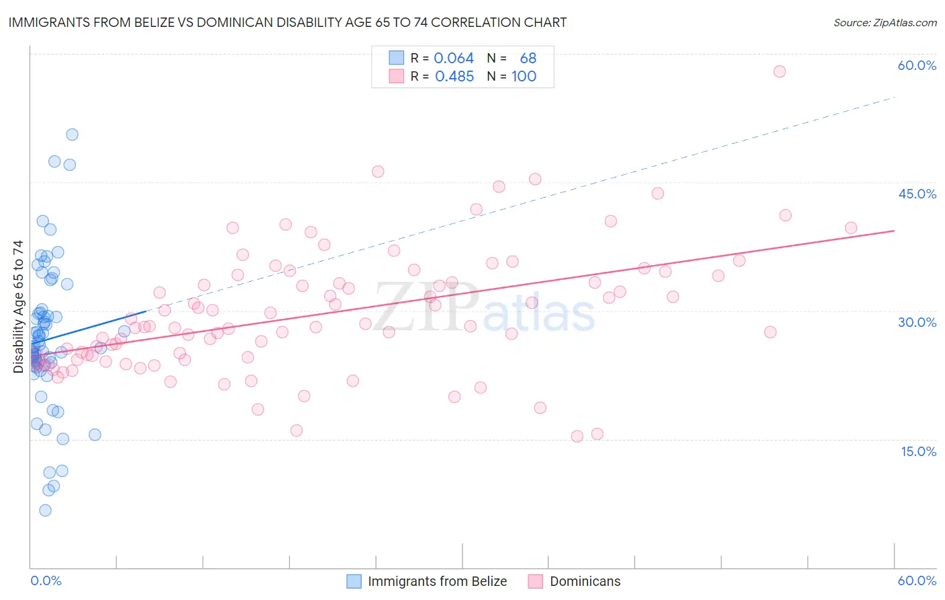
Task: Click the blue swatch beside R = 0.064
Action: [x=397, y=58]
